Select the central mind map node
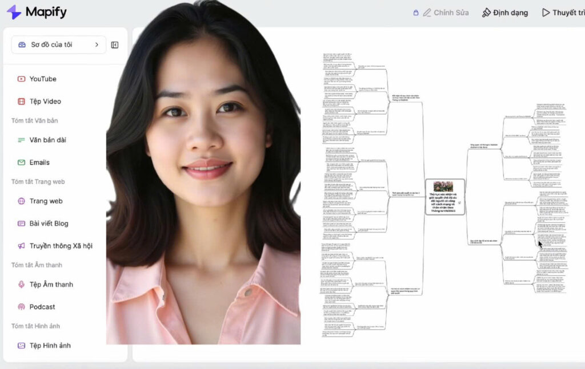Image resolution: width=585 pixels, height=369 pixels. tap(444, 197)
